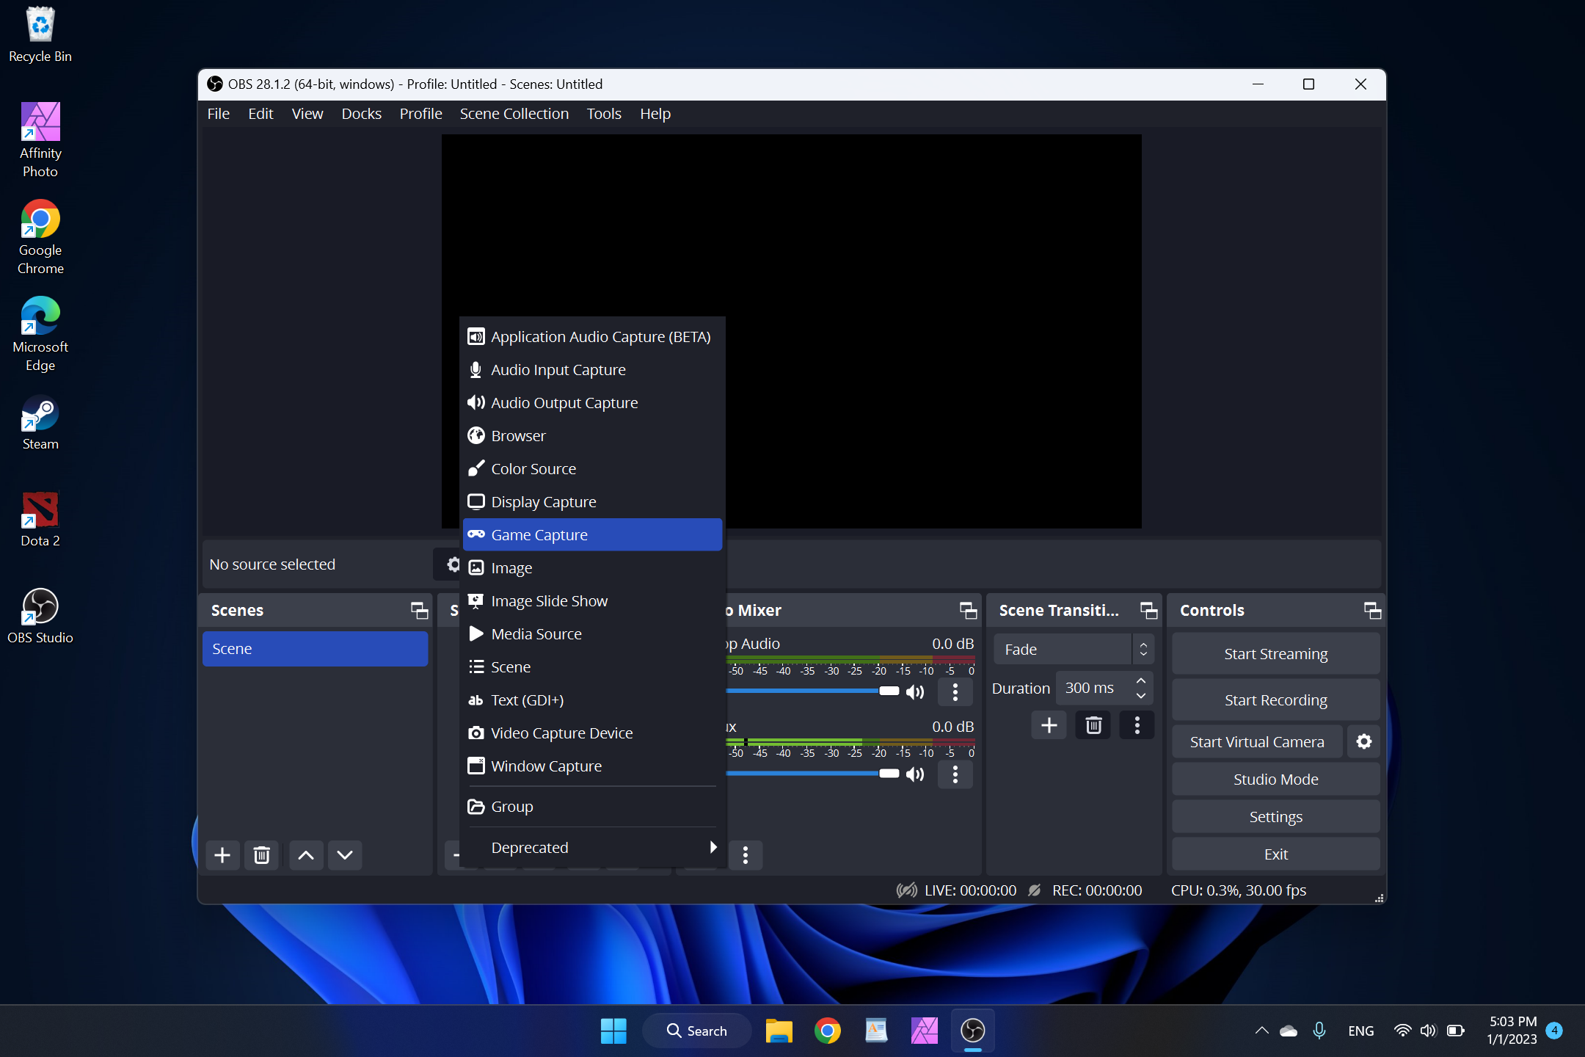Image resolution: width=1585 pixels, height=1057 pixels.
Task: Add Text (GDI+) source
Action: click(592, 700)
